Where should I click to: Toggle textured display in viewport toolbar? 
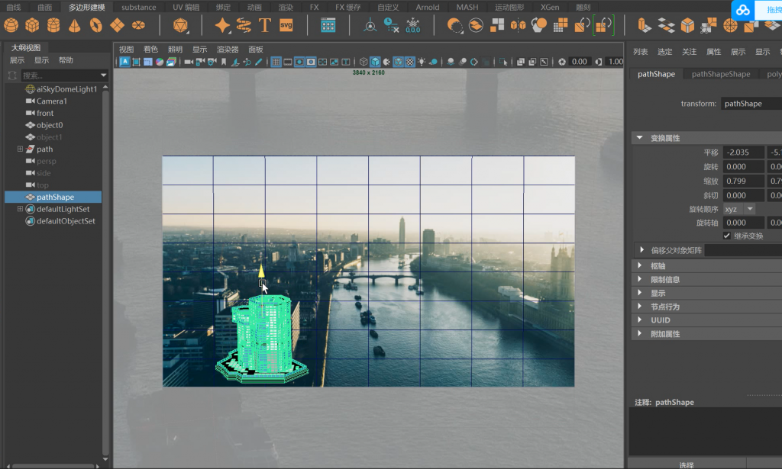pos(410,62)
